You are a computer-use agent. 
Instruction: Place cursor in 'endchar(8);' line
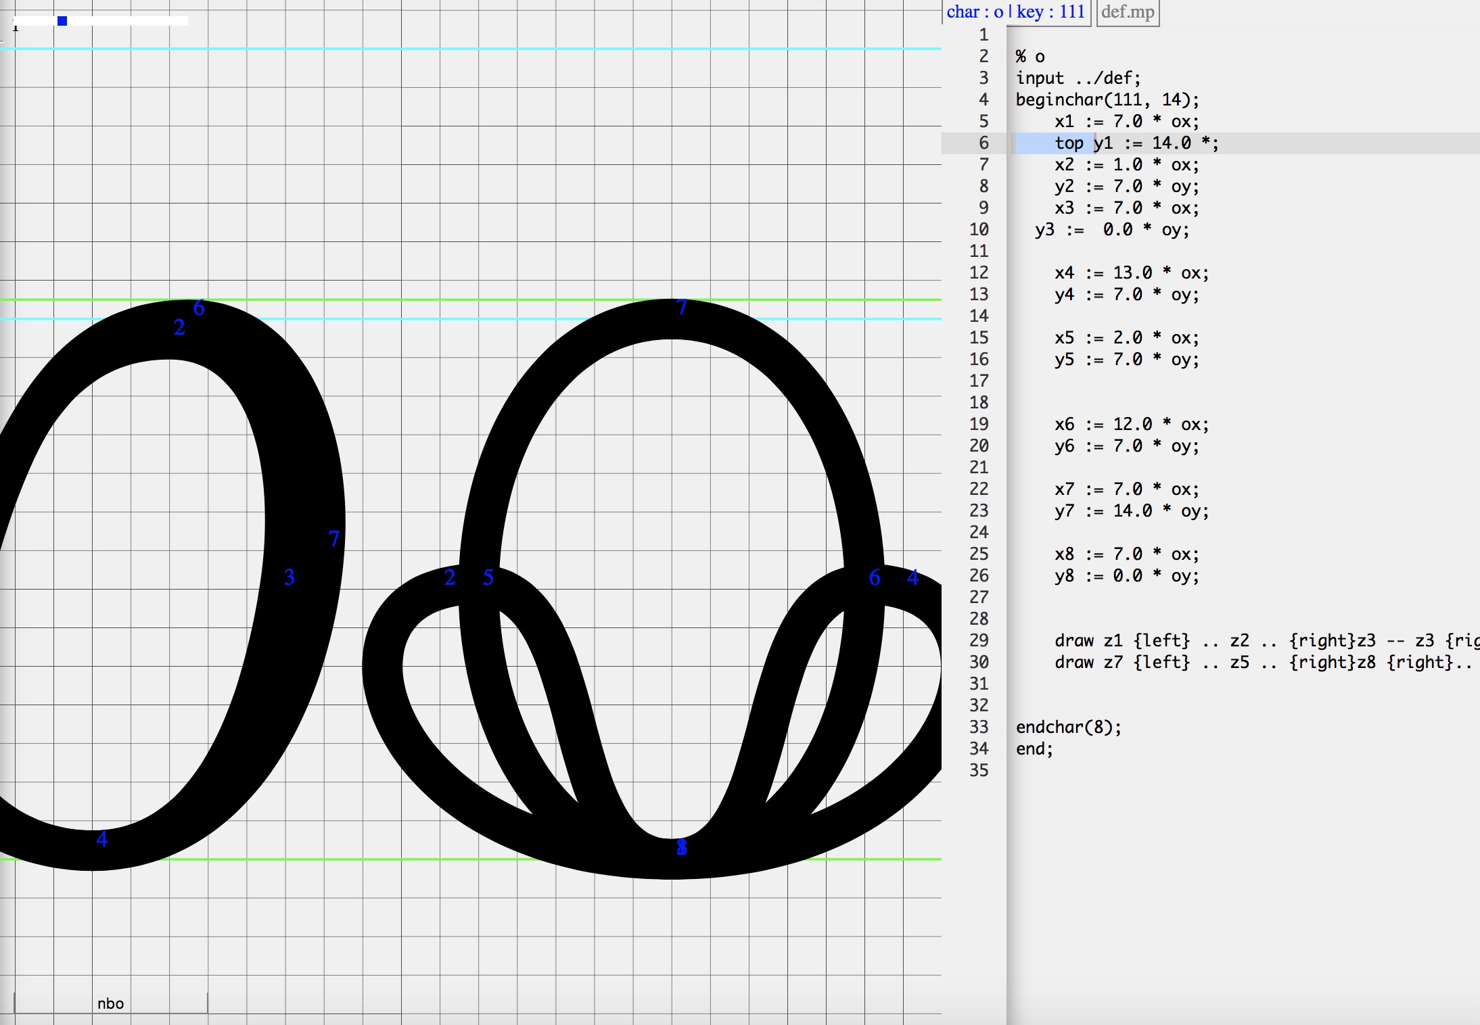coord(1068,727)
